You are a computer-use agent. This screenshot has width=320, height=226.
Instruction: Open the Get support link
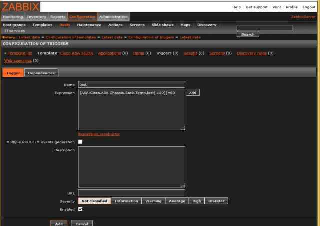(x=256, y=7)
